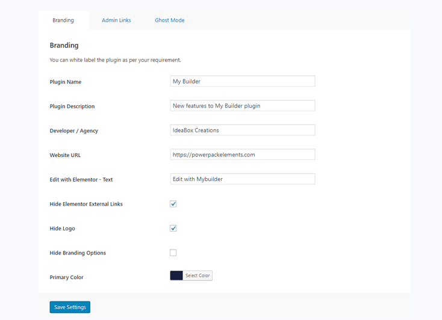Click the Hide Elementor External Links label
The image size is (442, 320).
pos(86,204)
